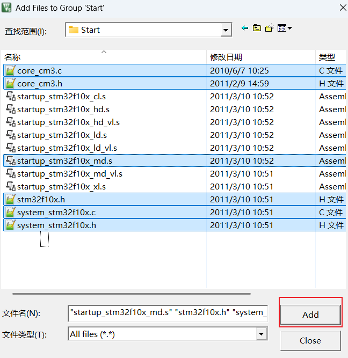Select file name startup_stm32f10x_ld_vl.s
This screenshot has height=358, width=348.
[67, 148]
